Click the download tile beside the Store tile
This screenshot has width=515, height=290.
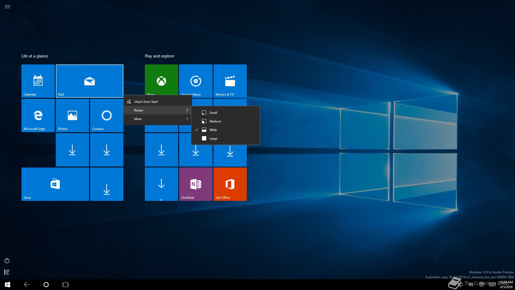pyautogui.click(x=107, y=184)
